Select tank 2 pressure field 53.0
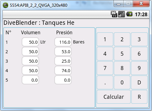 (63, 51)
